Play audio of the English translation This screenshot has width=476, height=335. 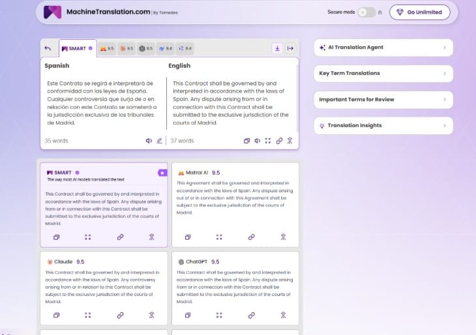(257, 141)
